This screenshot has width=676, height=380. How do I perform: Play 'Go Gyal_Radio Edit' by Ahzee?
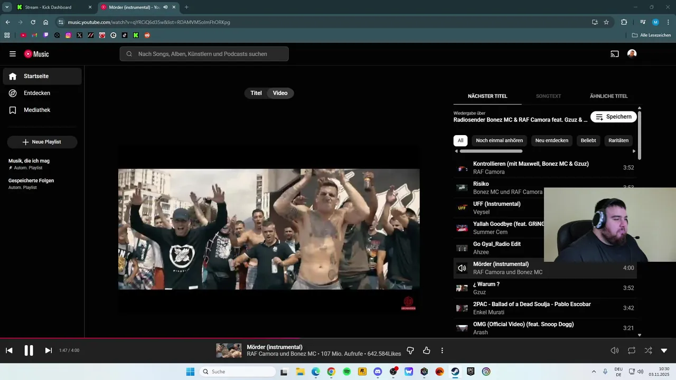coord(499,248)
